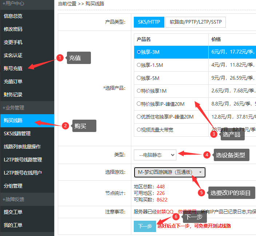
Task: Click the 8.8元/月, 26元/季 price cell
Action: (232, 104)
